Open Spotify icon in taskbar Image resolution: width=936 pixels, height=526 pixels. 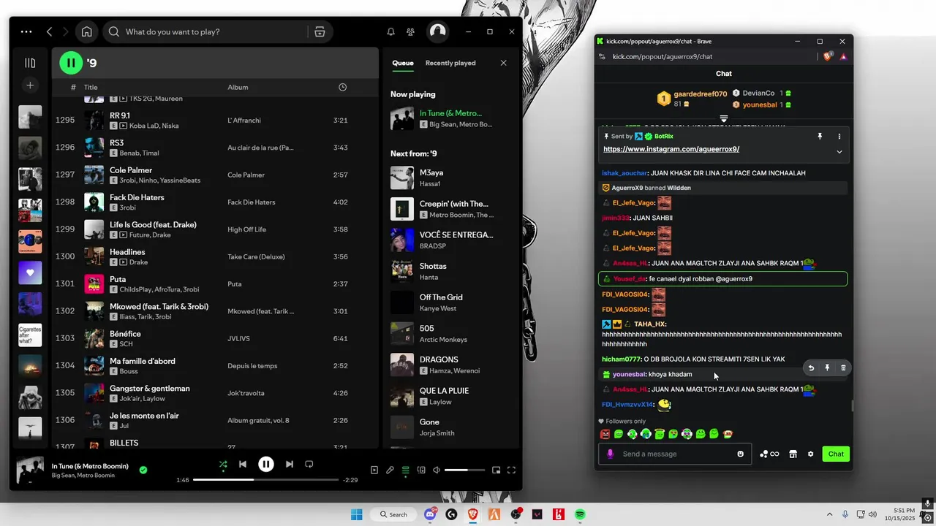580,514
